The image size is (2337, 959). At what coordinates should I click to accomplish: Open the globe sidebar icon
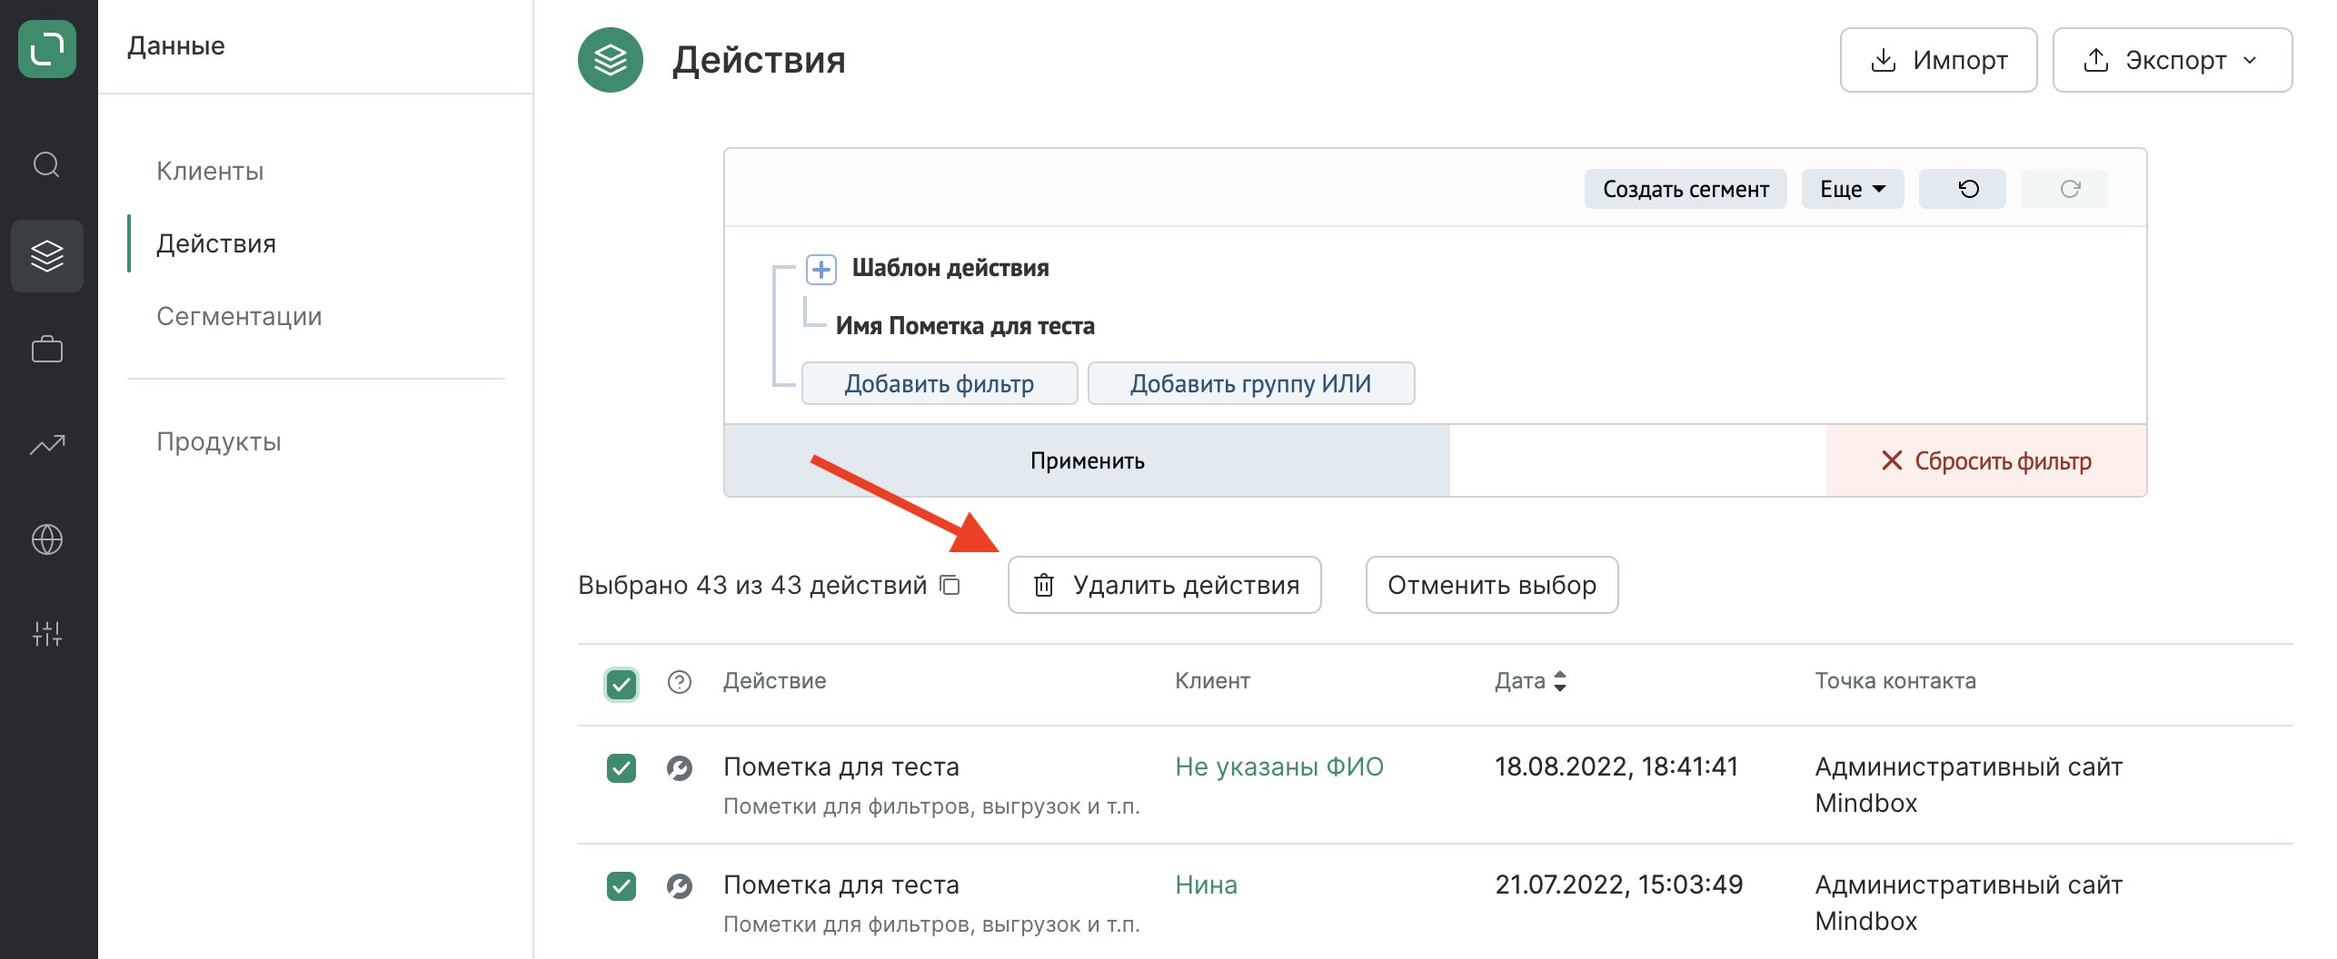point(47,539)
